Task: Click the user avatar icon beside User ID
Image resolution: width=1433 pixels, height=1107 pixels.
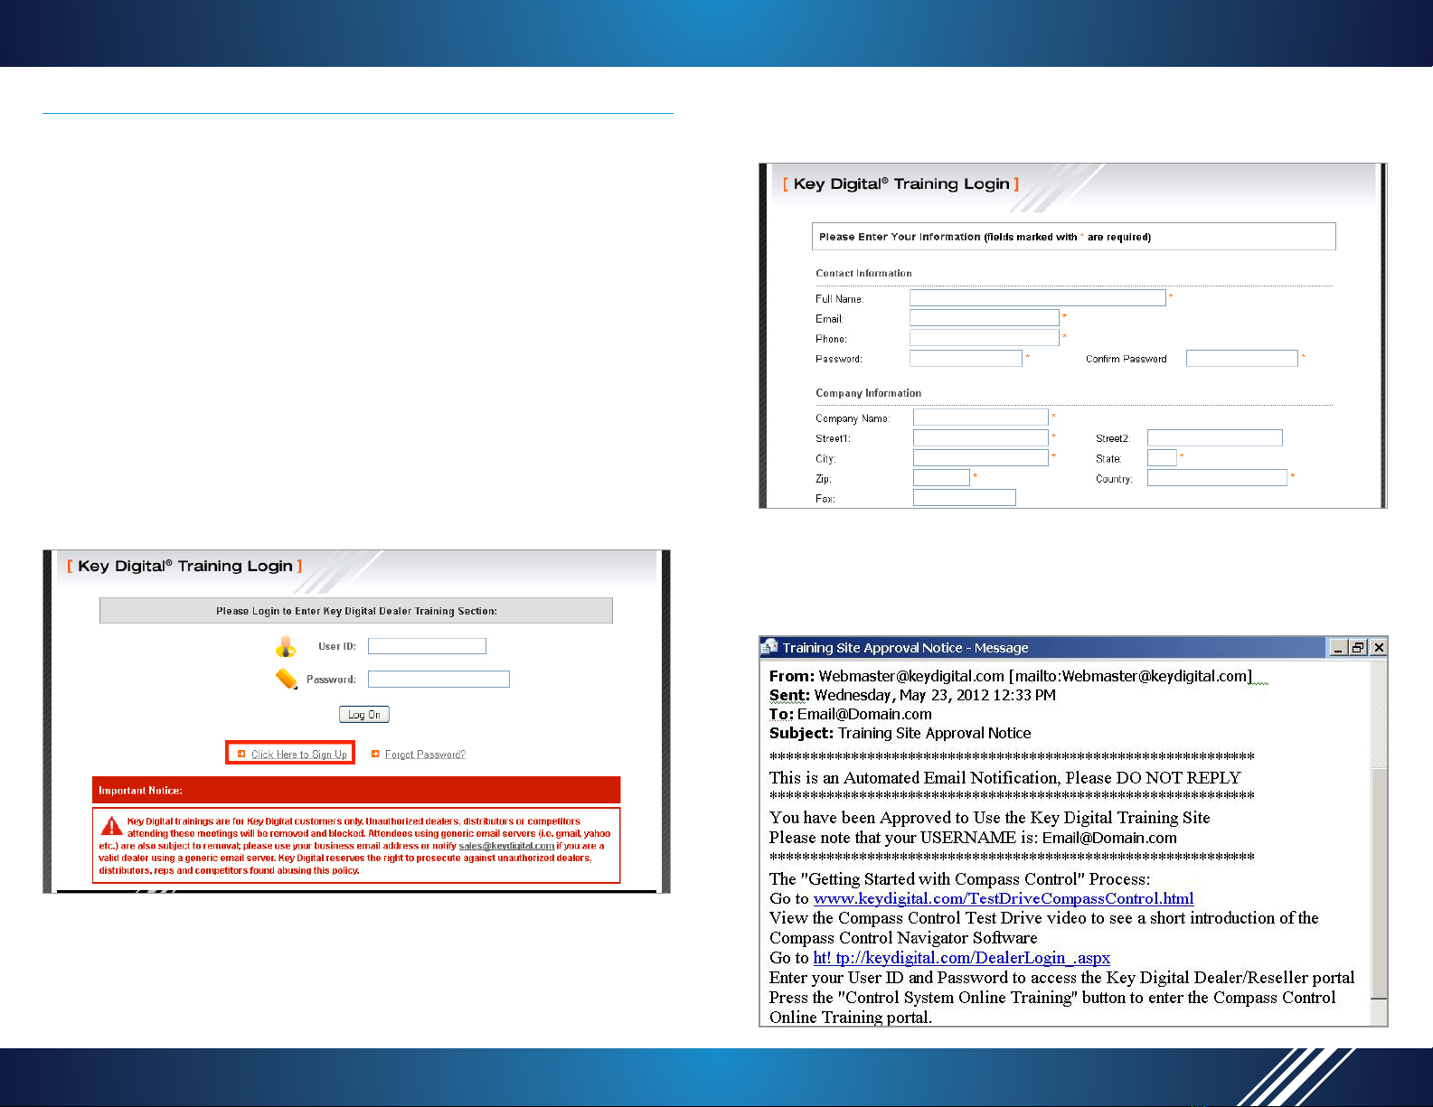Action: click(x=286, y=646)
